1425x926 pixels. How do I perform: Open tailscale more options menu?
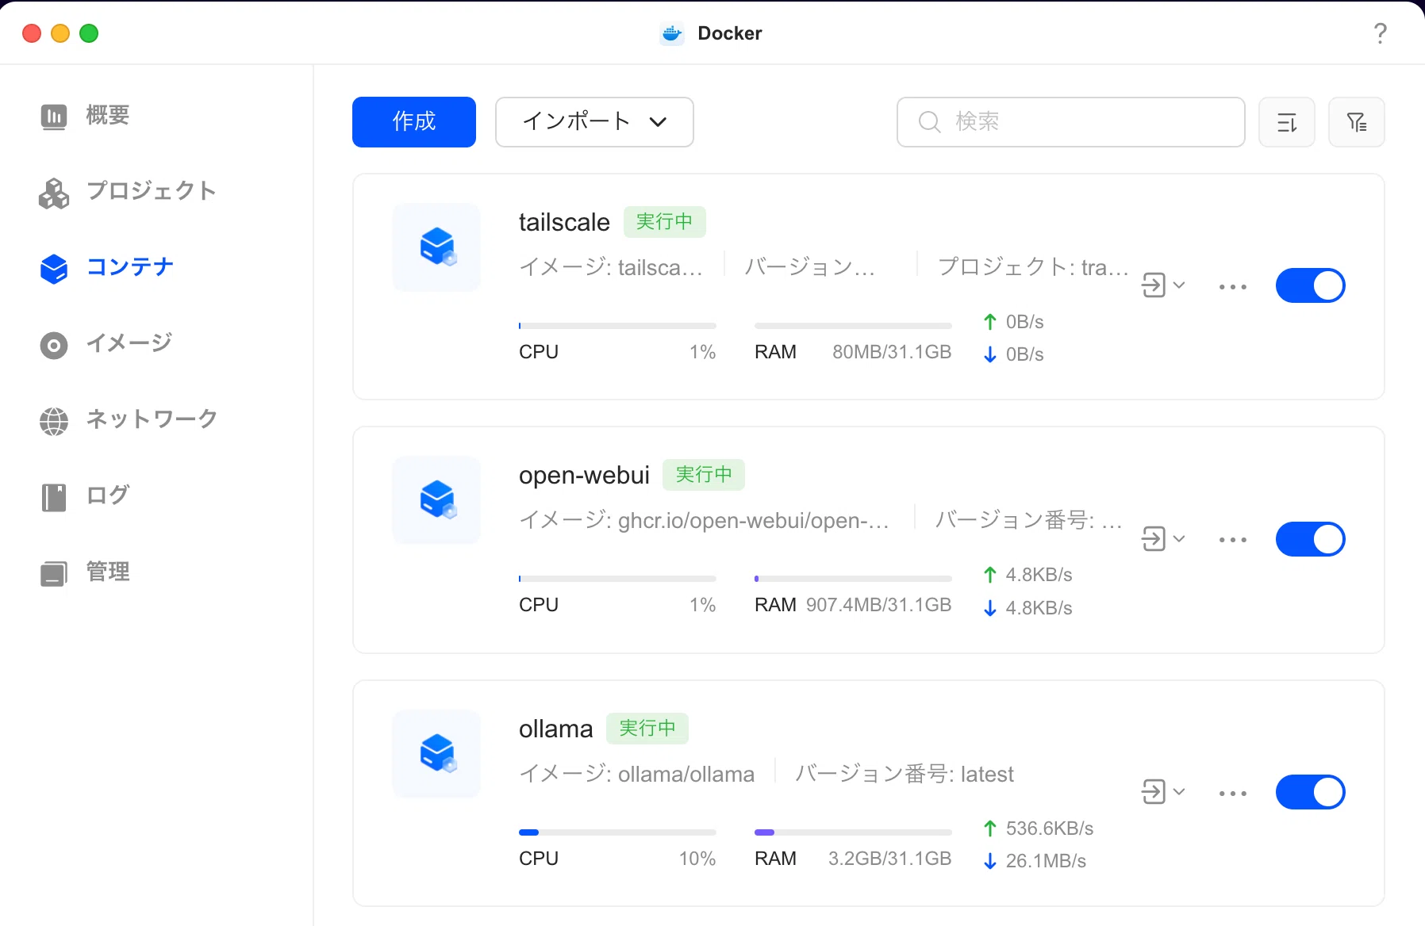click(x=1233, y=287)
